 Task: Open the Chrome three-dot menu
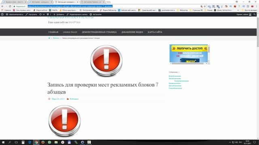257,6
